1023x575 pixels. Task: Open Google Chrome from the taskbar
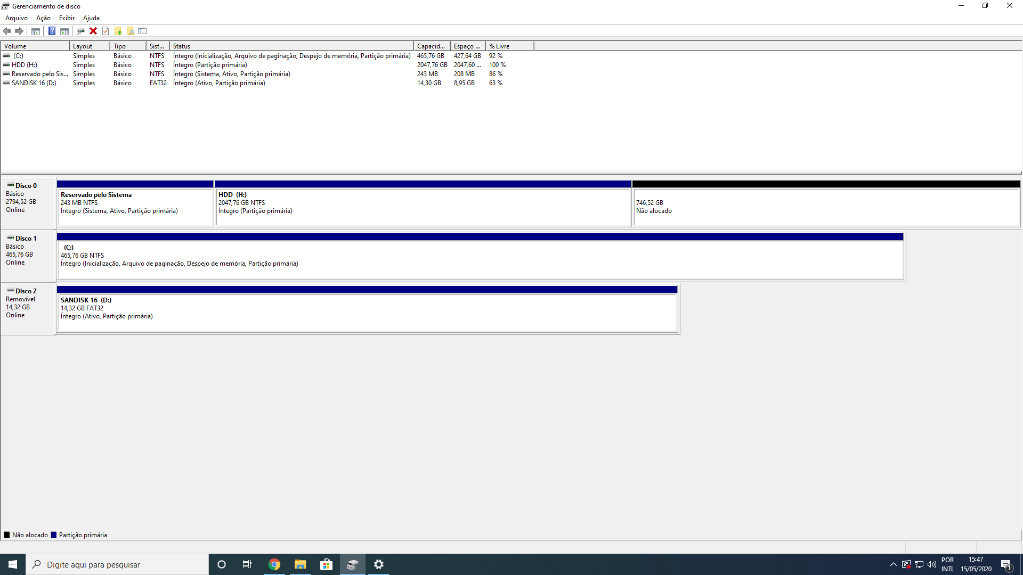[274, 564]
